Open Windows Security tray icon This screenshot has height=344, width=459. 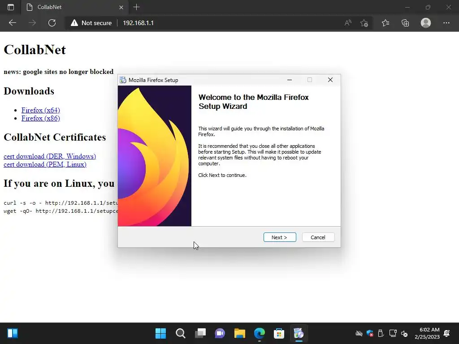370,333
